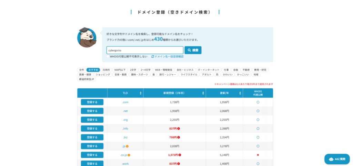Select the 都道府県型JP category filter
This screenshot has height=166, width=353.
coord(87,79)
